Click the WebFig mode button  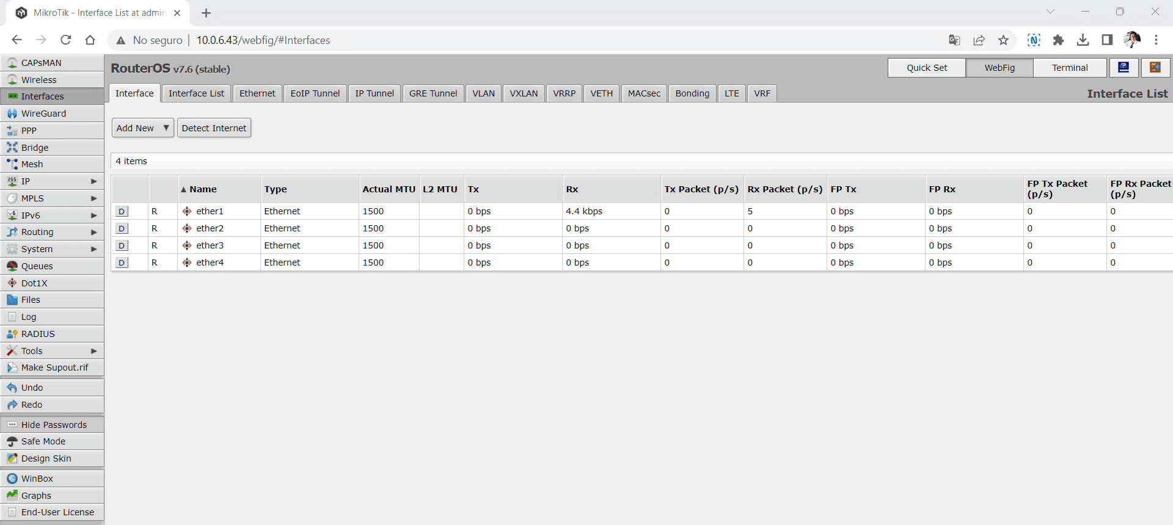point(999,68)
